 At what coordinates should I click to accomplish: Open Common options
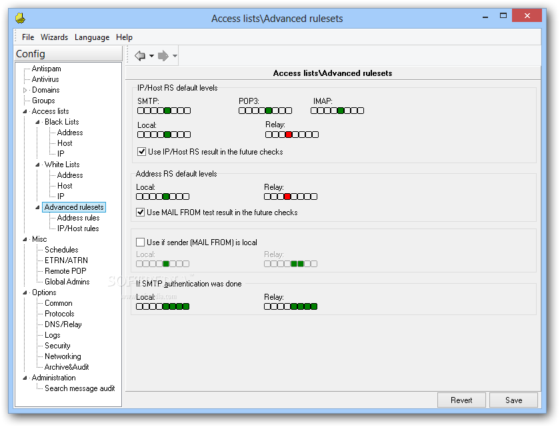coord(59,303)
